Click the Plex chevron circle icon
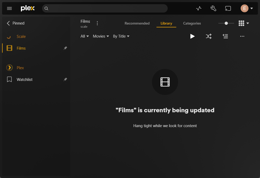Viewport: 260px width, 178px height. coord(9,68)
